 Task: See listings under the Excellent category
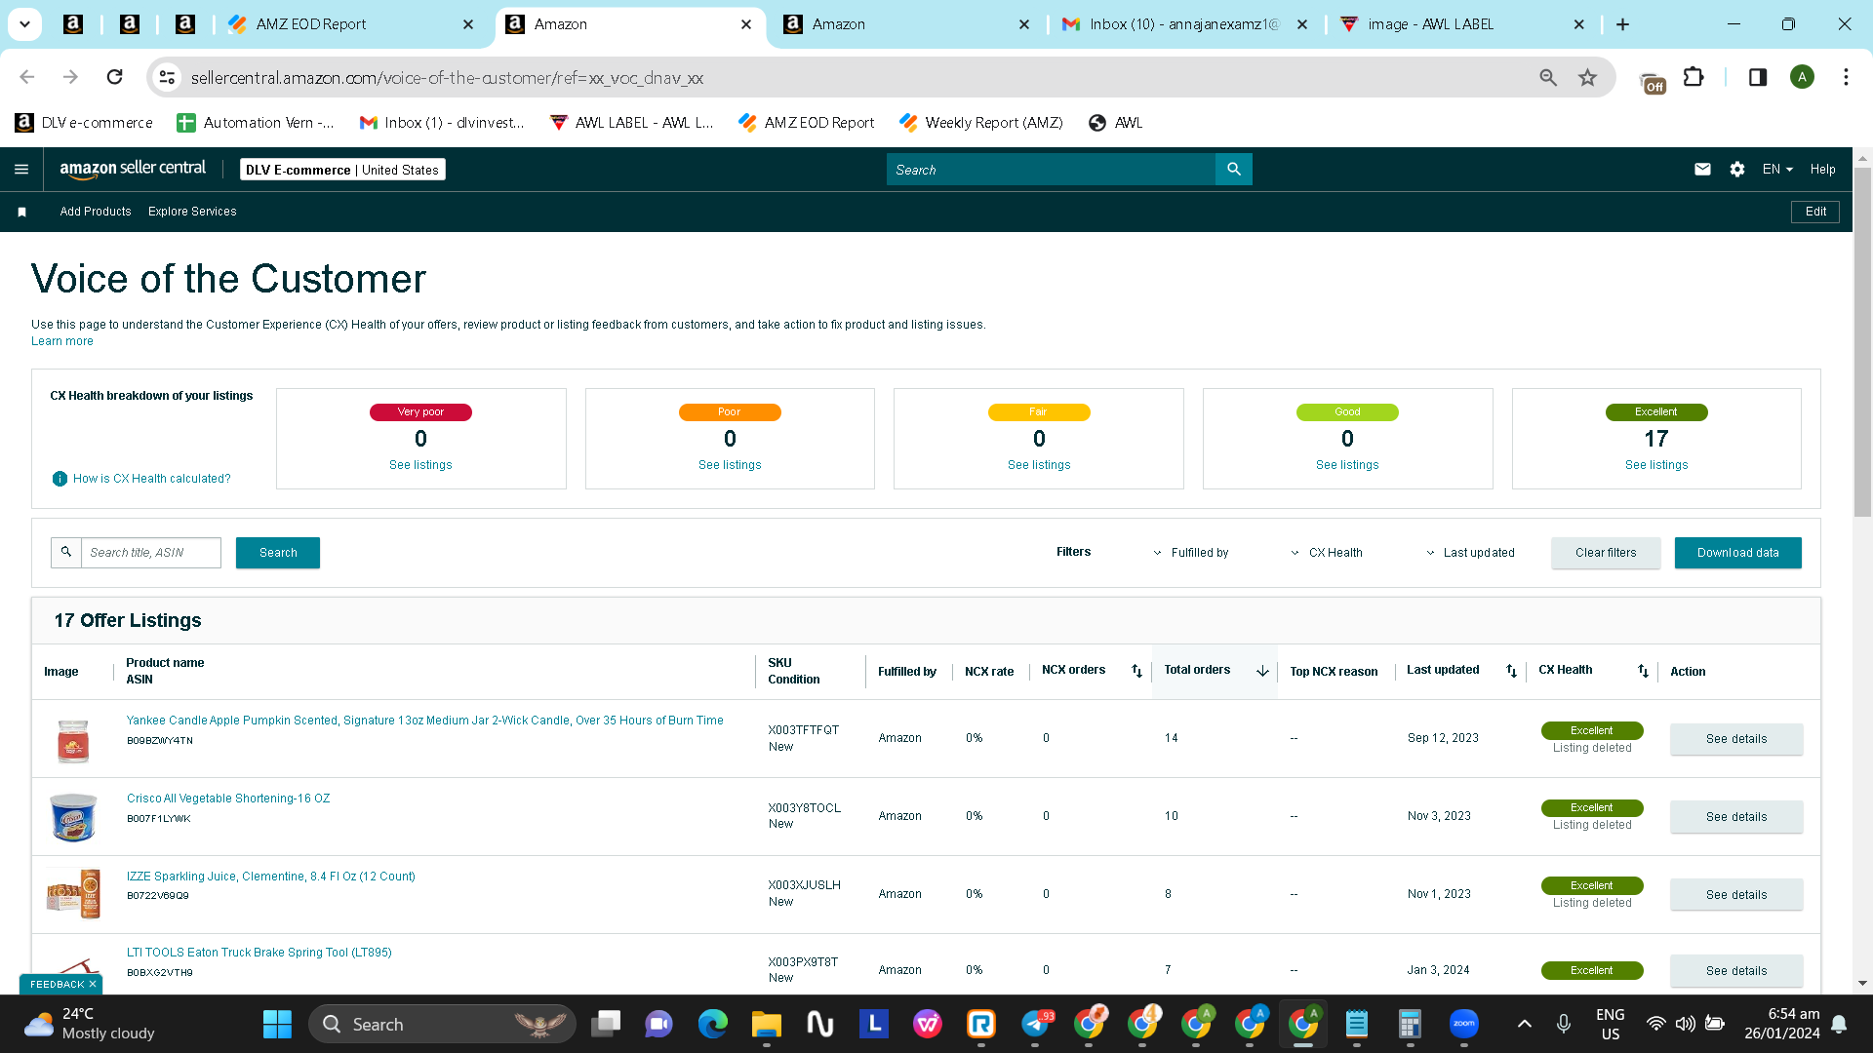(x=1656, y=465)
